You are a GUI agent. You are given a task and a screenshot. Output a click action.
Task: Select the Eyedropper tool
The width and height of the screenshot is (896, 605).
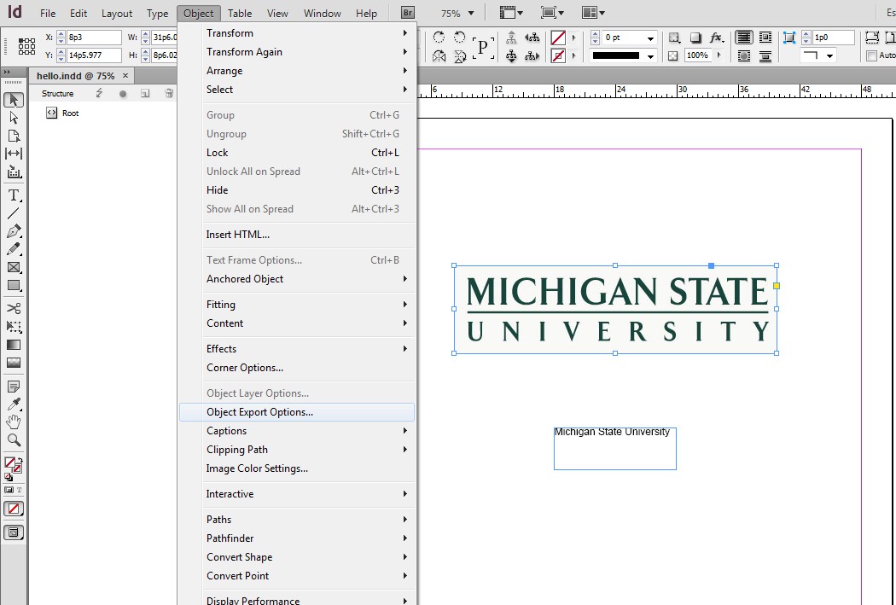[14, 404]
